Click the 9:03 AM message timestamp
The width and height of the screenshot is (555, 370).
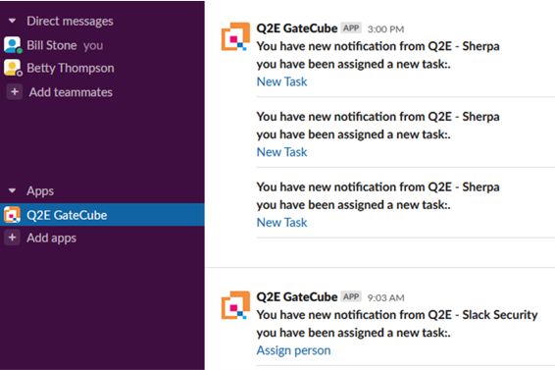(x=385, y=297)
